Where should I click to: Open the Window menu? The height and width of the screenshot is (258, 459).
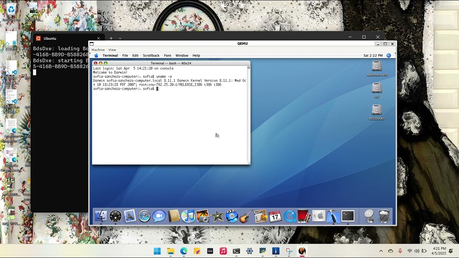pyautogui.click(x=182, y=56)
